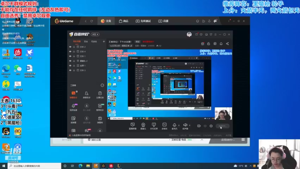300x169 pixels.
Task: Click the Windows taskbar search box
Action: (x=34, y=166)
